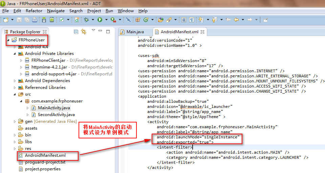Close the AndroidManifest.xml editor tab
325x173 pixels.
point(202,32)
